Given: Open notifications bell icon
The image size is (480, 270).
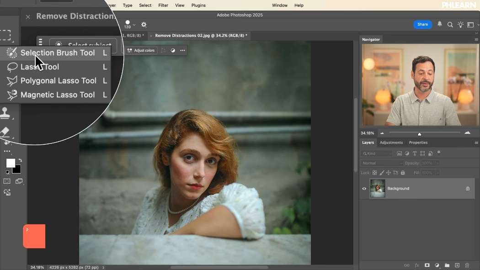Looking at the screenshot, I should point(440,24).
